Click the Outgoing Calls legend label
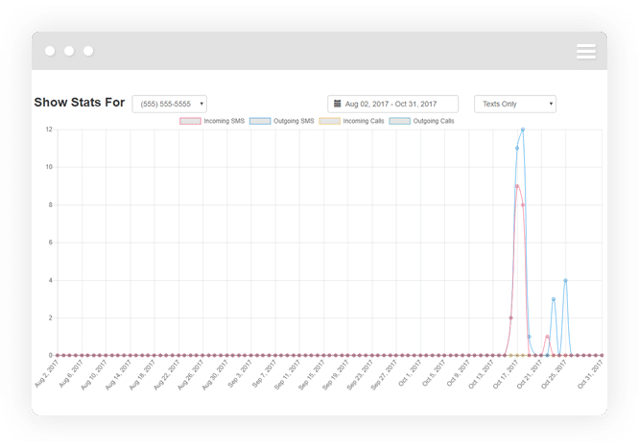The image size is (639, 447). 434,121
